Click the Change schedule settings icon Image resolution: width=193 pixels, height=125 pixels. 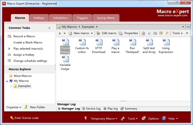point(9,61)
